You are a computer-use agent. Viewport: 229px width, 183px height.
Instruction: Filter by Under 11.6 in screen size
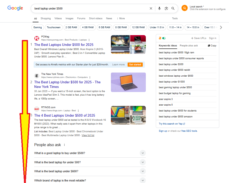coord(157,27)
